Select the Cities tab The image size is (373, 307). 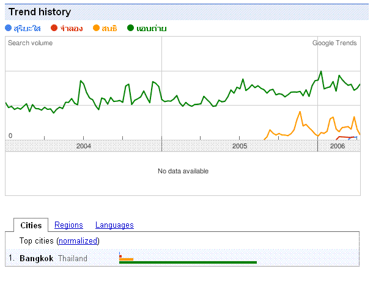coord(31,225)
